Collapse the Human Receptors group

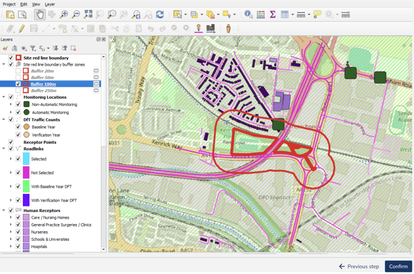tap(4, 210)
